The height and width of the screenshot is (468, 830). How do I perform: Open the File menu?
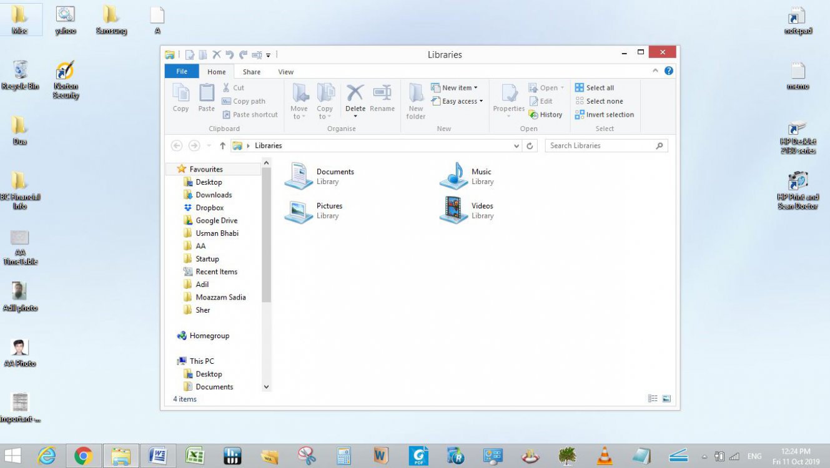tap(180, 71)
